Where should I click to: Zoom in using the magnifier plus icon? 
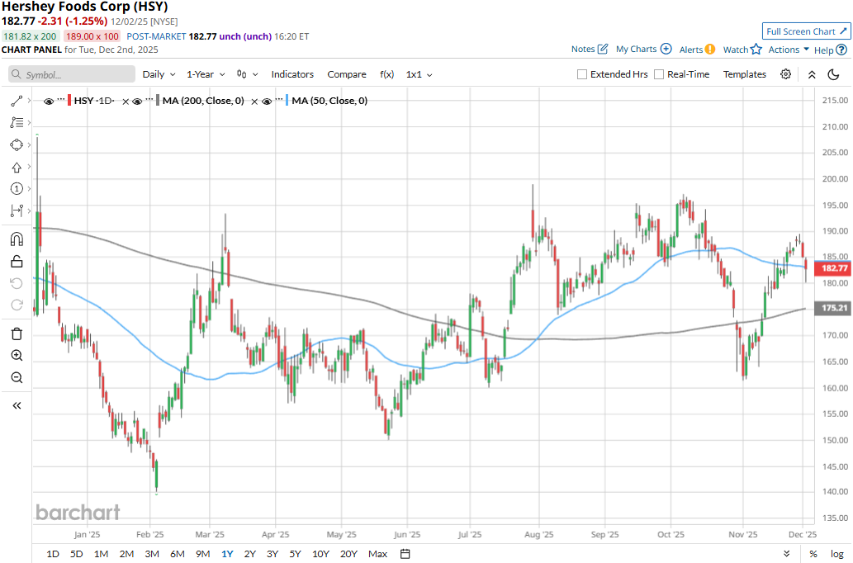(17, 356)
